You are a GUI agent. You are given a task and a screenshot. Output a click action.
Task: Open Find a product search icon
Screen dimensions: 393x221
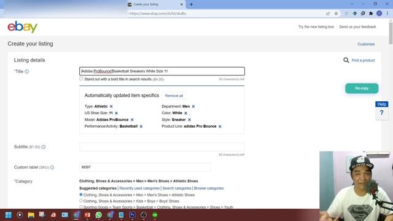tap(346, 60)
